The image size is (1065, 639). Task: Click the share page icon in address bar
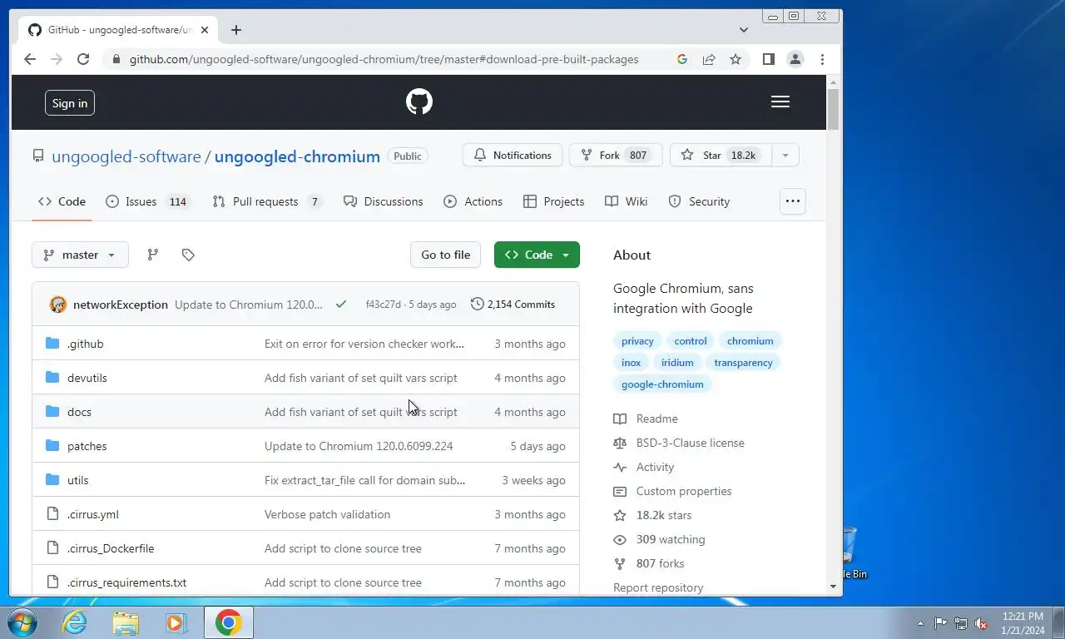[x=709, y=59]
